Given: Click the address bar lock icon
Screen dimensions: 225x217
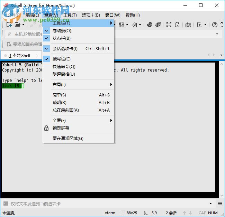Looking at the screenshot, I should [10, 34].
